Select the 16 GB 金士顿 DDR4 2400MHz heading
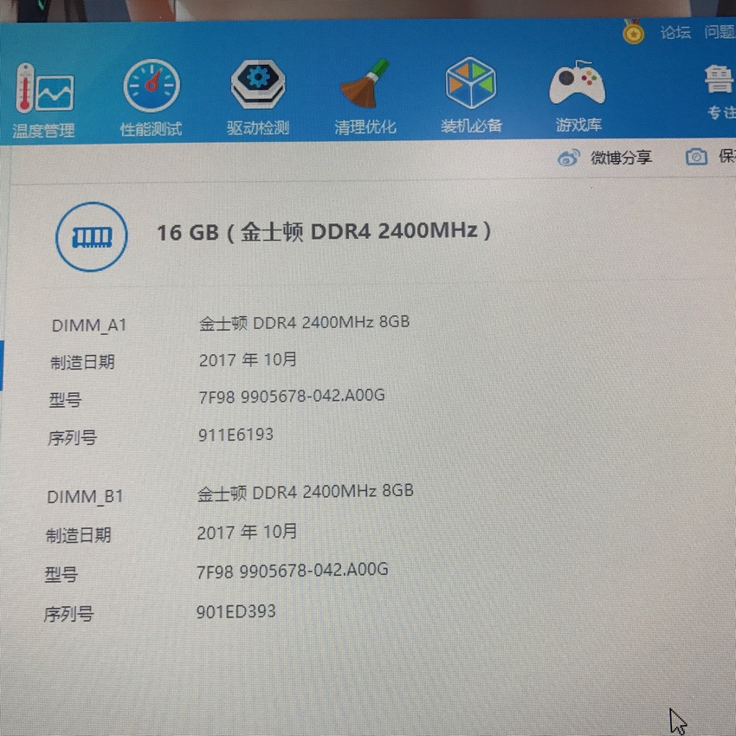Image resolution: width=736 pixels, height=736 pixels. [324, 231]
